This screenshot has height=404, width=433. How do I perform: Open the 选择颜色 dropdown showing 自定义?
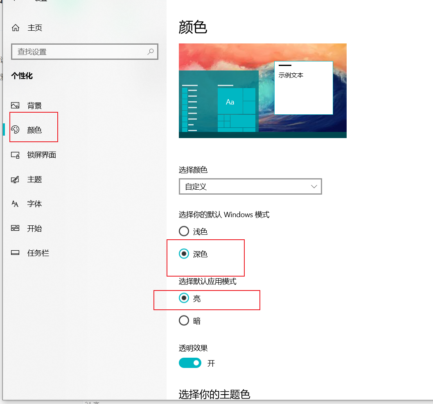250,186
